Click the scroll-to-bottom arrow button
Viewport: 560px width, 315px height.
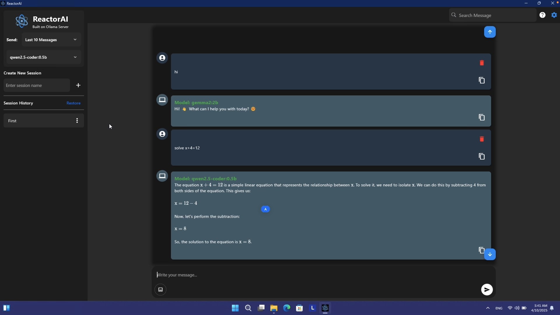click(x=490, y=254)
